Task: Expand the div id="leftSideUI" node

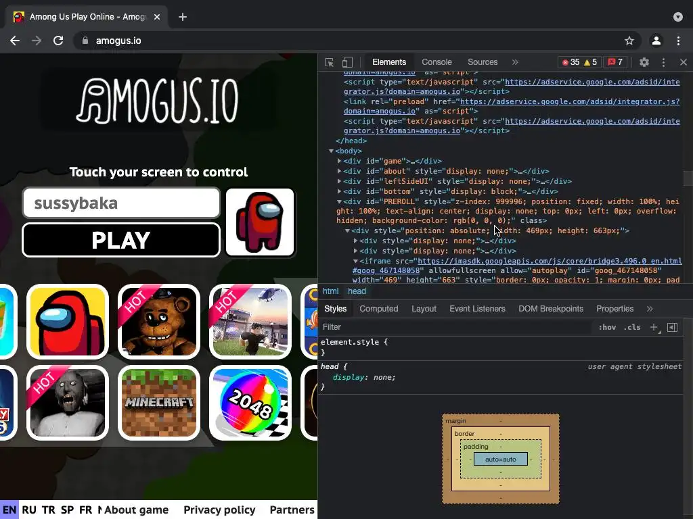Action: [340, 181]
